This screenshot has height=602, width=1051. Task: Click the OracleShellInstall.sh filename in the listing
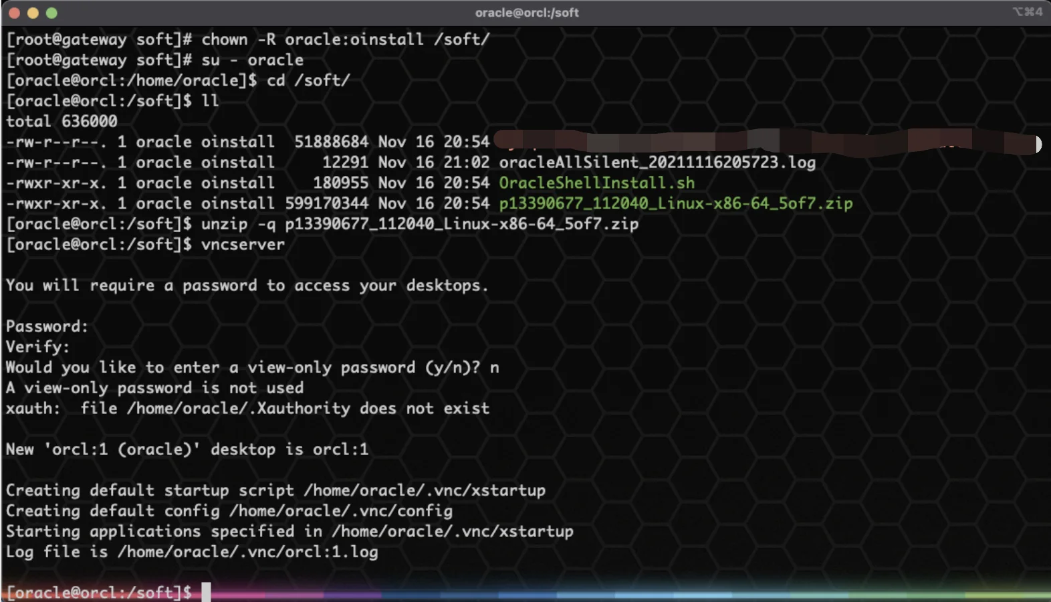point(597,183)
